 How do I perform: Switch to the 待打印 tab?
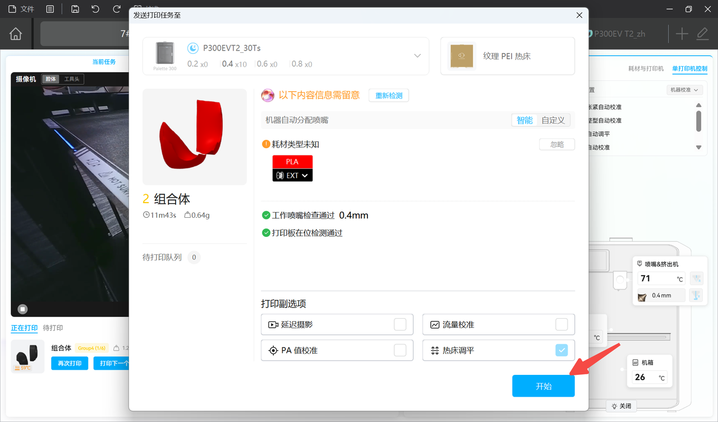point(53,328)
